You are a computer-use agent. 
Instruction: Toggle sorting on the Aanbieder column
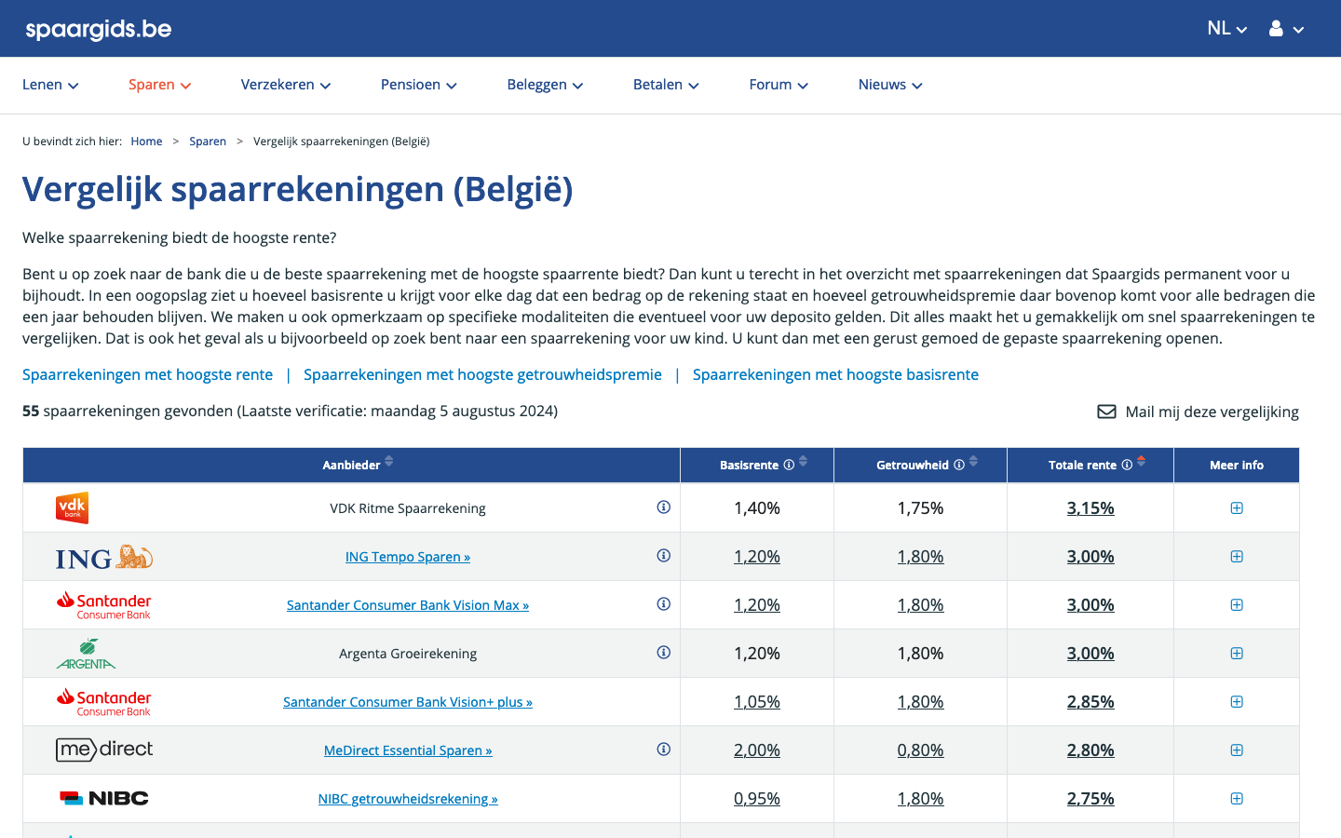click(x=389, y=461)
